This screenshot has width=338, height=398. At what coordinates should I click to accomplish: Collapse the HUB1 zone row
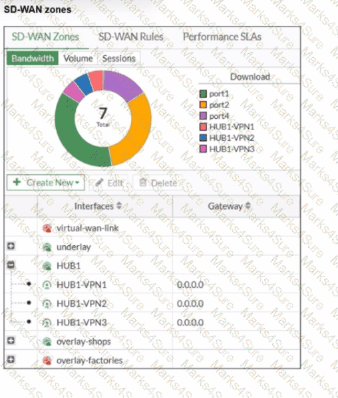(11, 265)
